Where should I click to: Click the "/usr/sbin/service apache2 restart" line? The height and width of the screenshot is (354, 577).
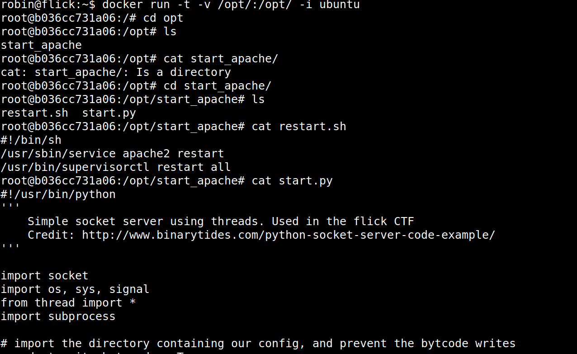[112, 154]
